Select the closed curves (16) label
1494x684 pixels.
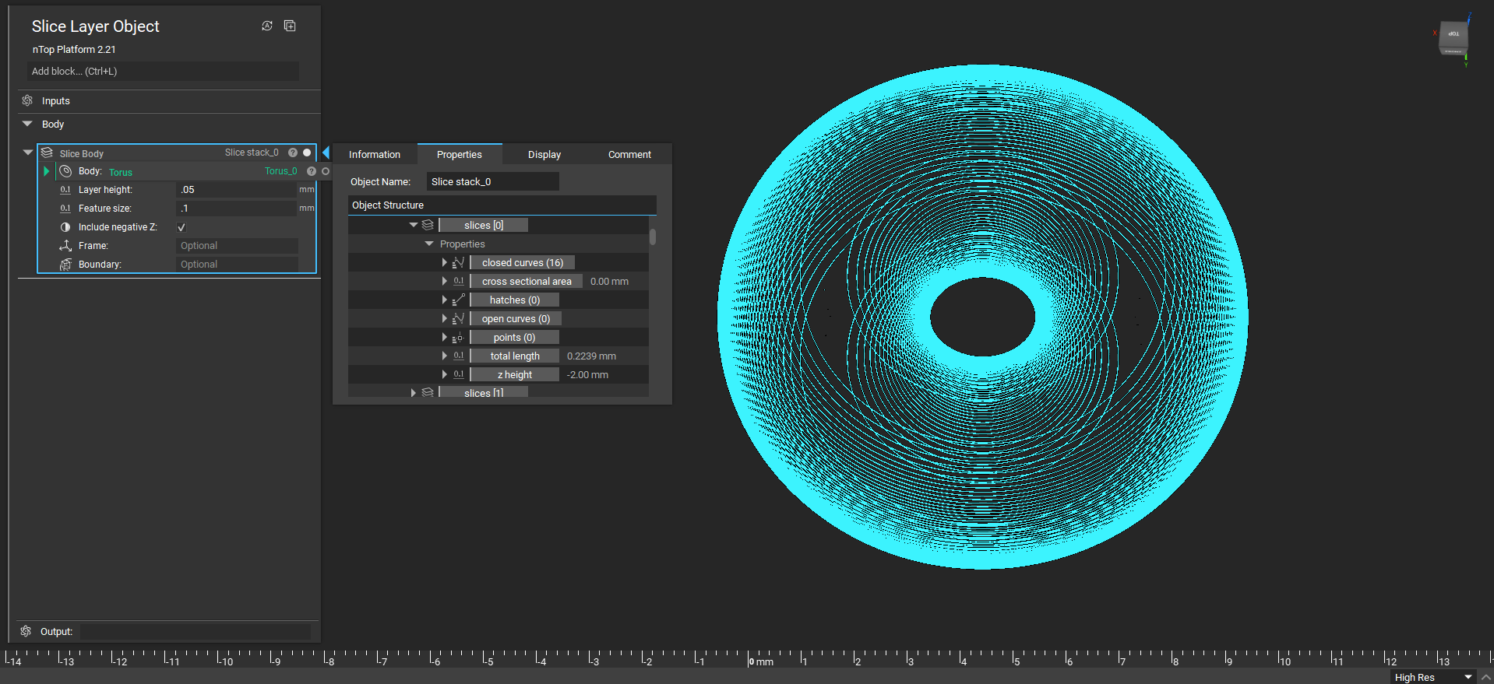point(523,262)
